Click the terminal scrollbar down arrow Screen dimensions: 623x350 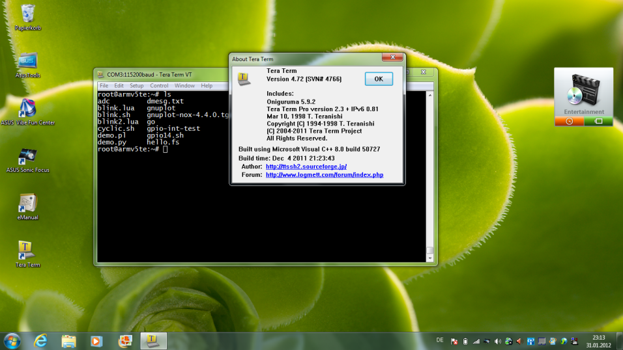pyautogui.click(x=430, y=258)
